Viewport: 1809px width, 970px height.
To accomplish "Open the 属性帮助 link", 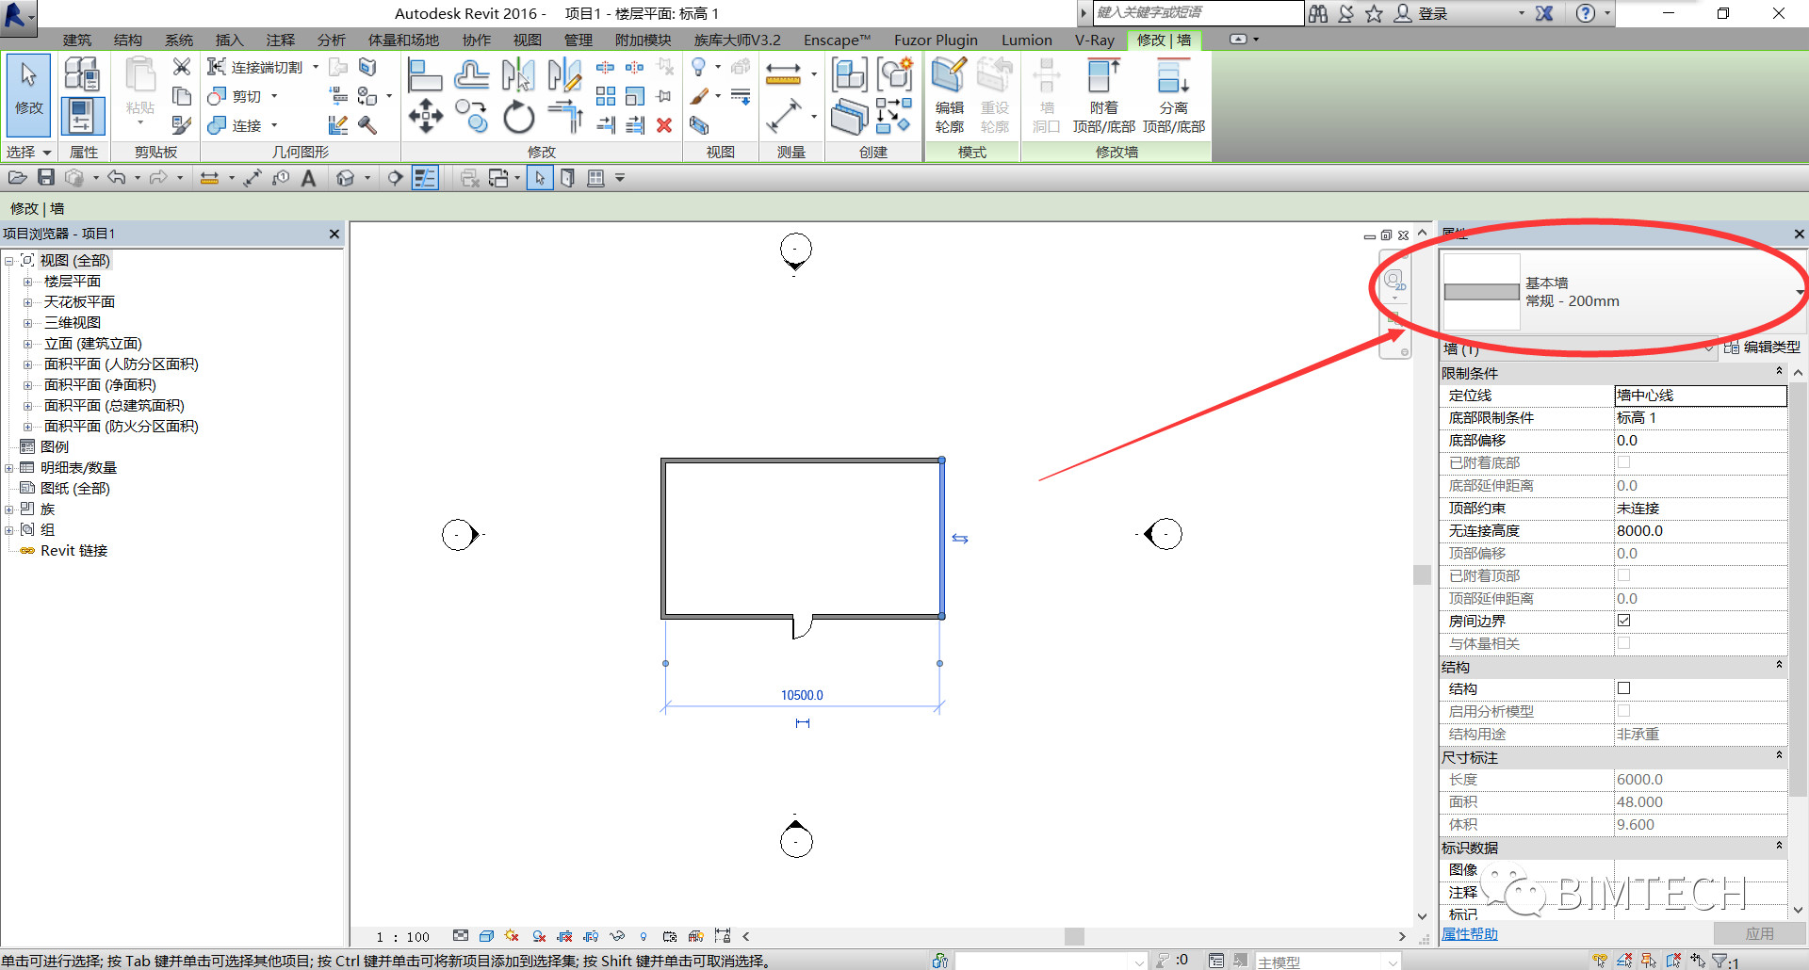I will pyautogui.click(x=1470, y=934).
